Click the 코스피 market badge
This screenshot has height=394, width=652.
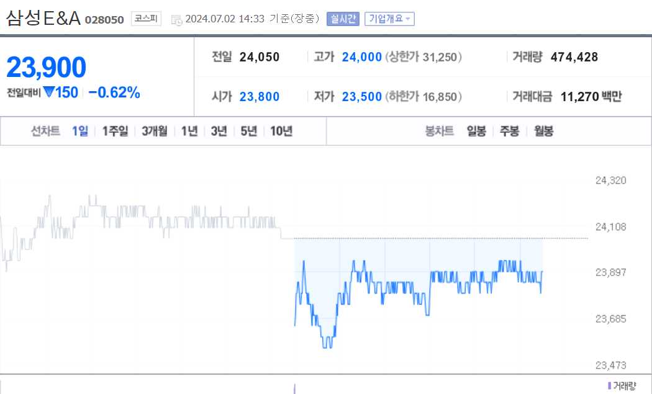(x=146, y=19)
